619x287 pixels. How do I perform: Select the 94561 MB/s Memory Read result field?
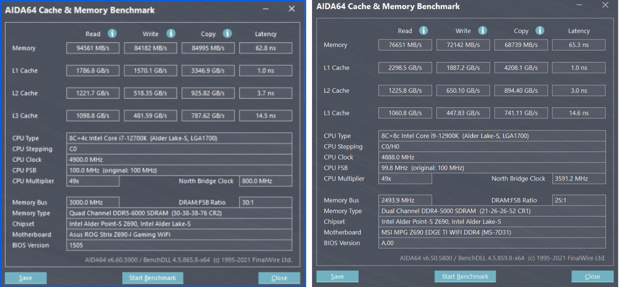(x=93, y=48)
